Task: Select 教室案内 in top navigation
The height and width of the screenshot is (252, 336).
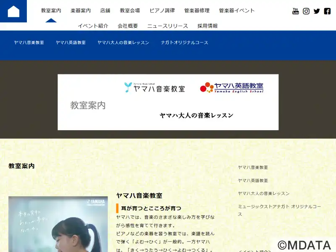Action: pyautogui.click(x=51, y=10)
